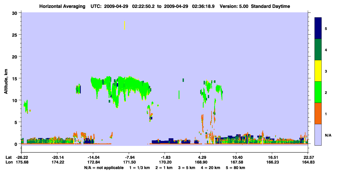Click the dark blue colorbar segment for 5
Image resolution: width=342 pixels, height=175 pixels.
(x=318, y=28)
